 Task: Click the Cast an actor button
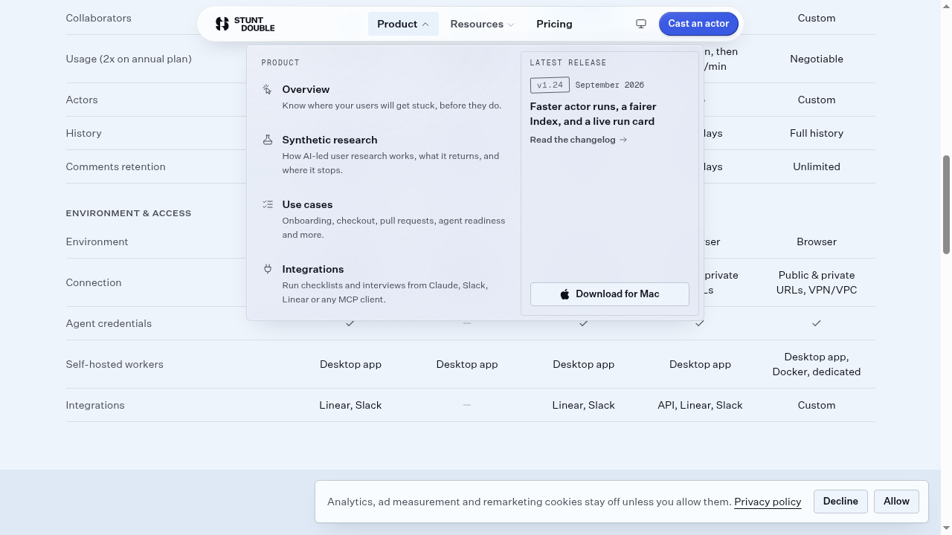(698, 24)
